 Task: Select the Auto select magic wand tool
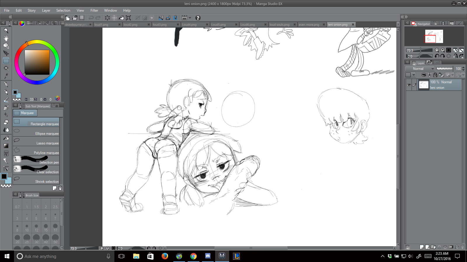pos(6,68)
